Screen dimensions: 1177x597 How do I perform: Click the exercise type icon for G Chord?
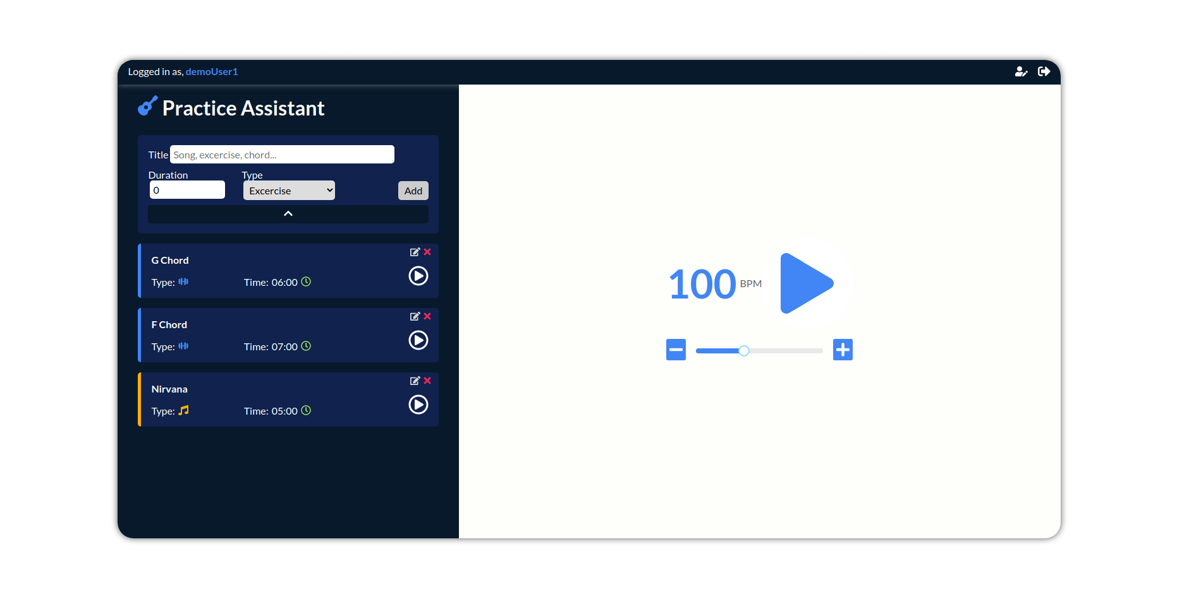click(183, 281)
